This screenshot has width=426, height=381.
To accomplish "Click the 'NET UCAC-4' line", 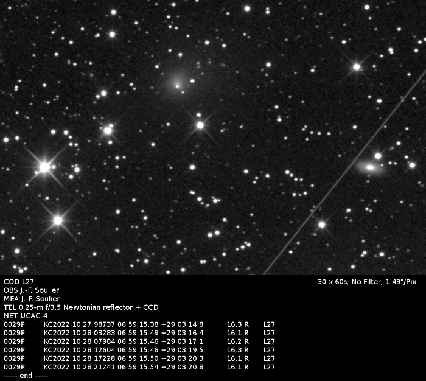I will 26,316.
